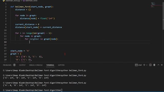164x92 pixels.
Task: Click 'current_distance = 0' text
Action: click(27, 24)
